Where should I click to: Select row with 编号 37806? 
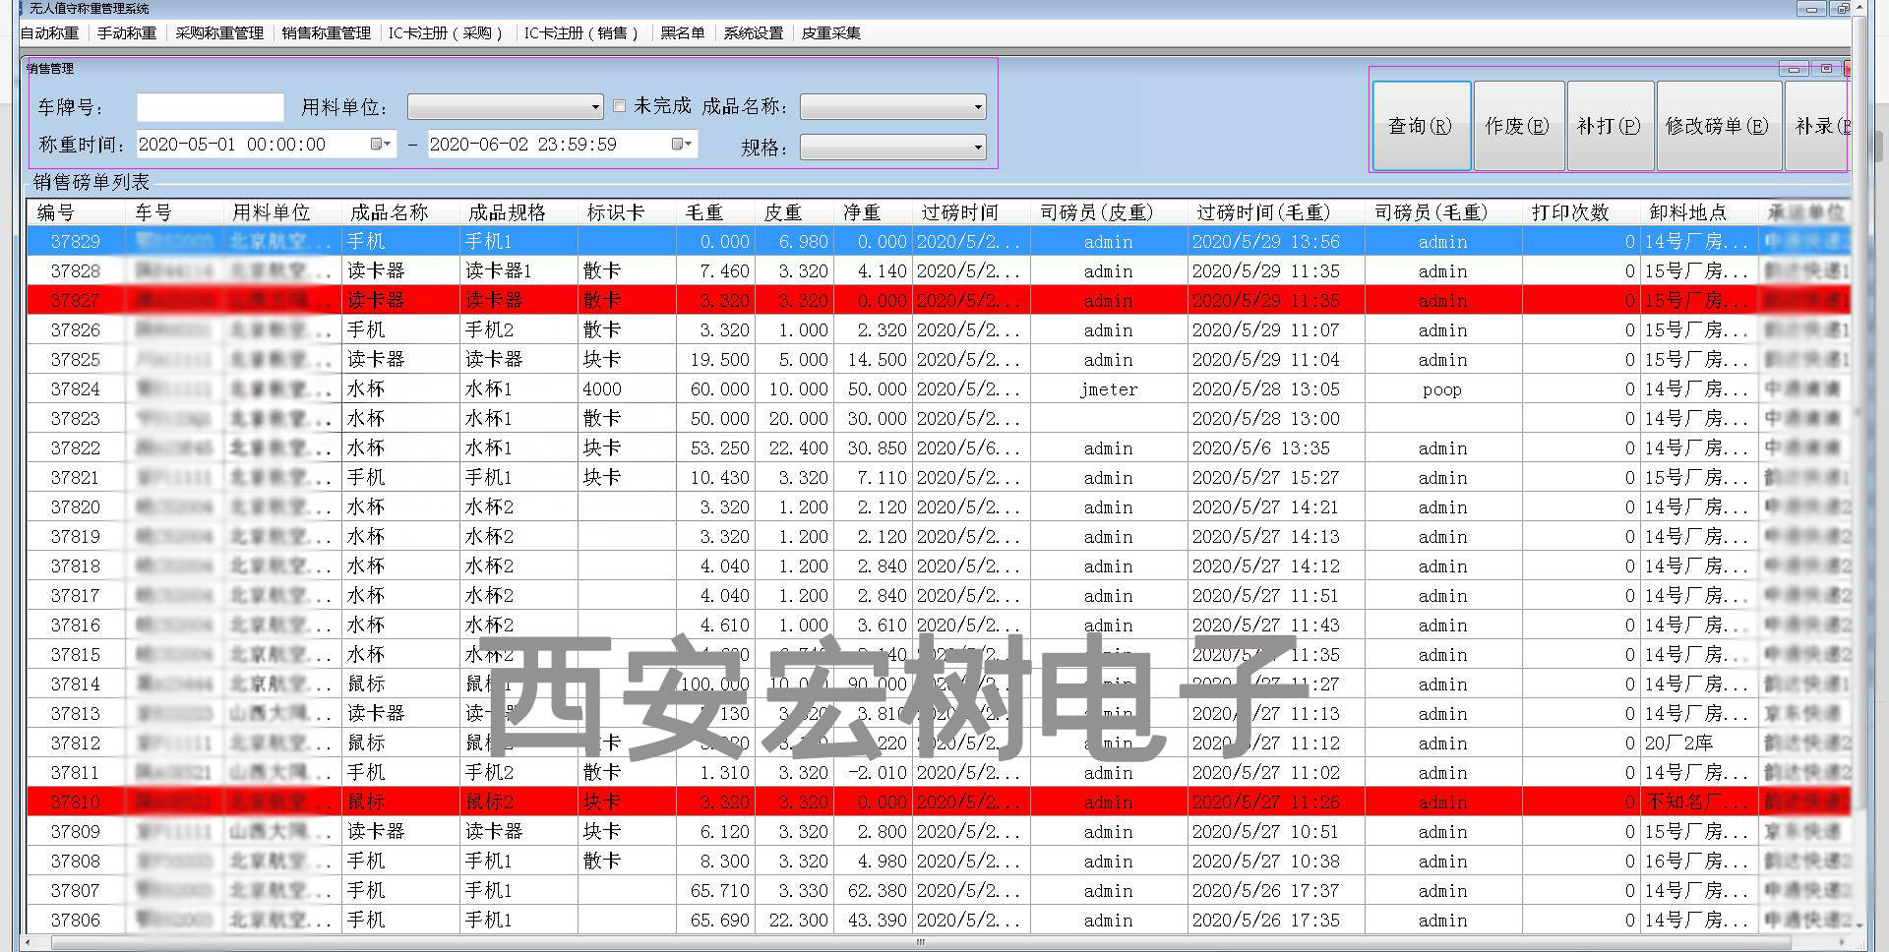939,921
